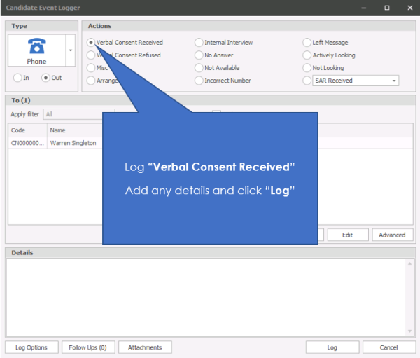Select the In direction radio button
The height and width of the screenshot is (358, 420).
(19, 78)
